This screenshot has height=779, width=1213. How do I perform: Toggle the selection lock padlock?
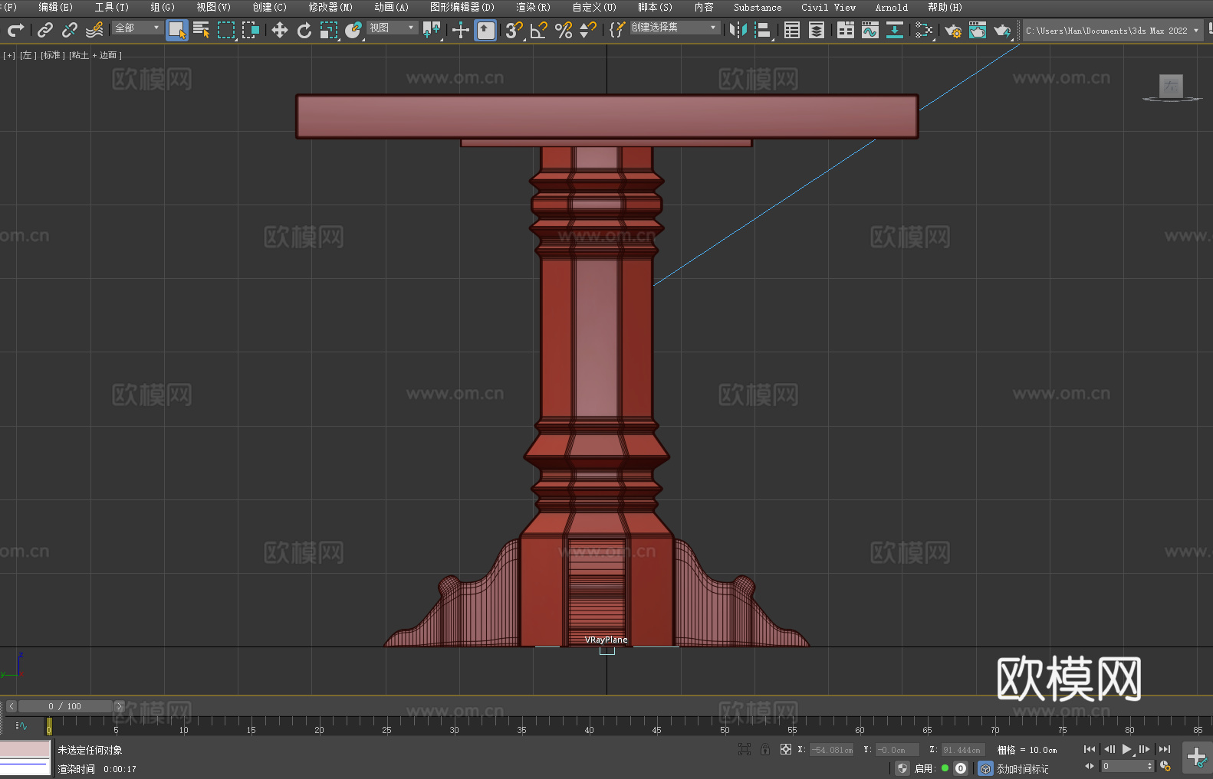[765, 749]
